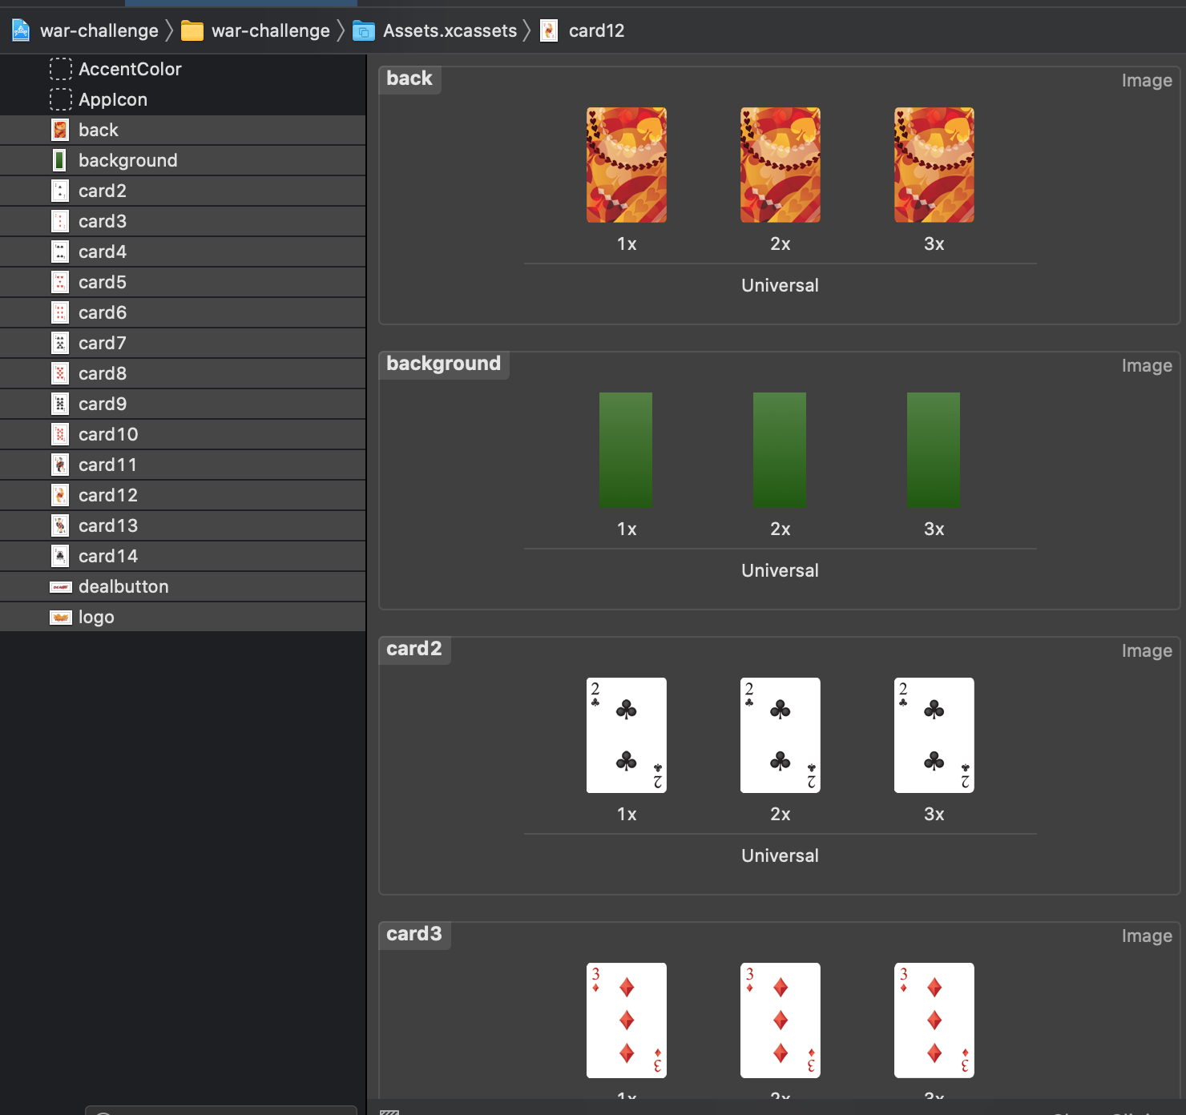Open card12 breadcrumb menu
Screen dimensions: 1186x1115
pyautogui.click(x=596, y=30)
